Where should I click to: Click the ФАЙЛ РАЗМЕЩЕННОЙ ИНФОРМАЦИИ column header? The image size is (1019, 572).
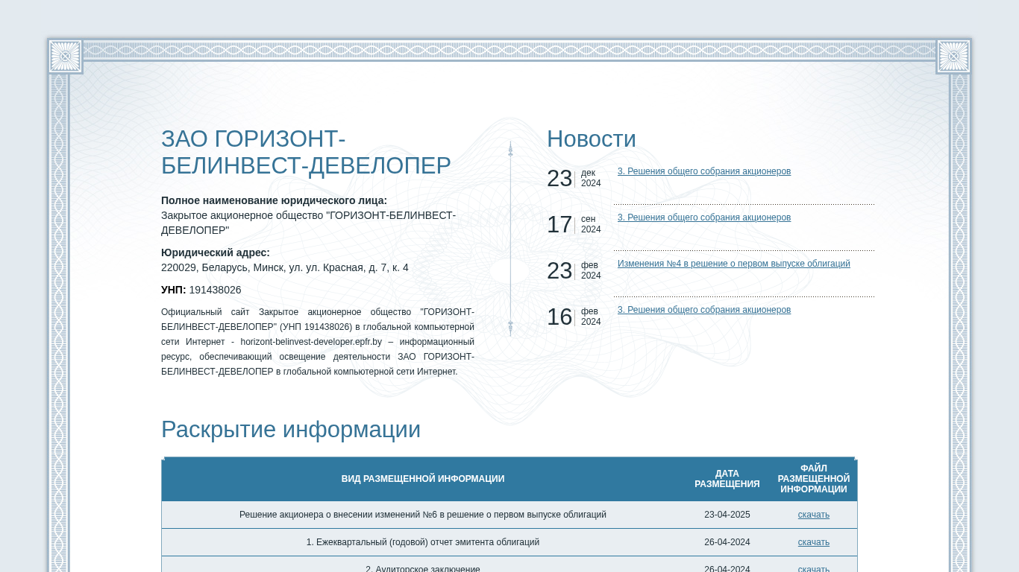click(814, 479)
